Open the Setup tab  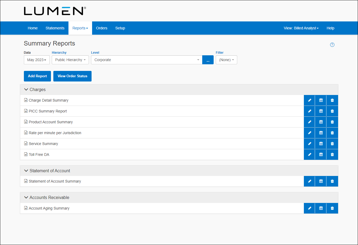pyautogui.click(x=120, y=28)
